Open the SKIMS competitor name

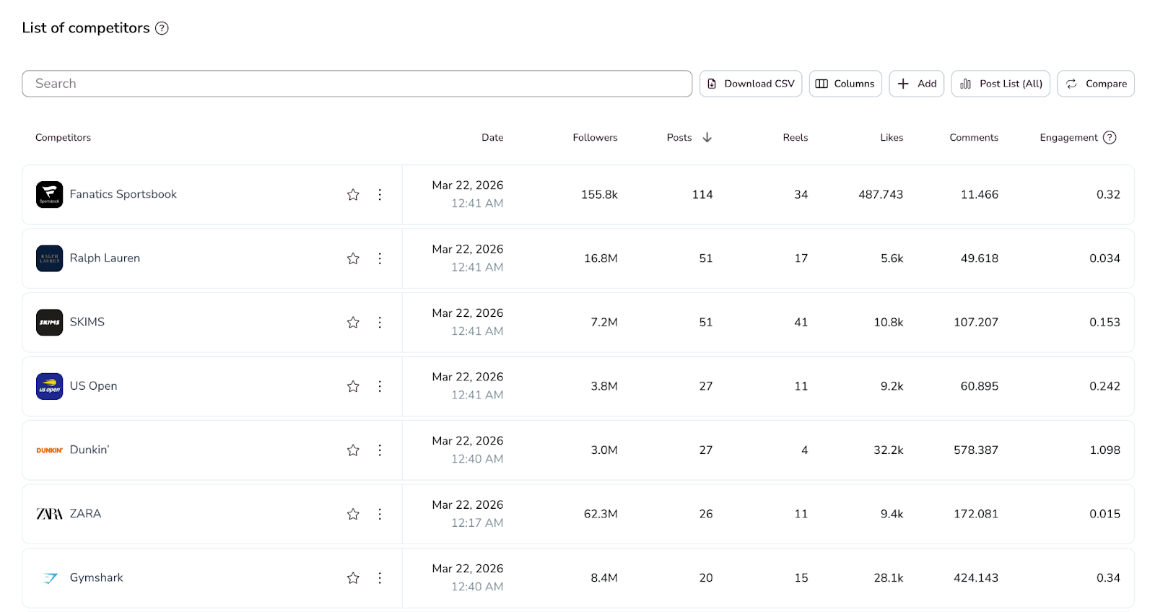[87, 322]
